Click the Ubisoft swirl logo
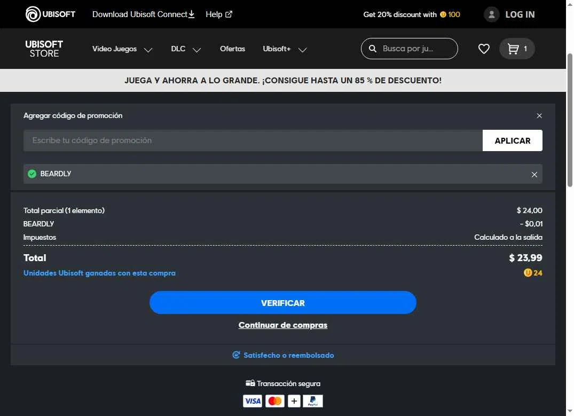Viewport: 574px width, 416px height. coord(33,14)
